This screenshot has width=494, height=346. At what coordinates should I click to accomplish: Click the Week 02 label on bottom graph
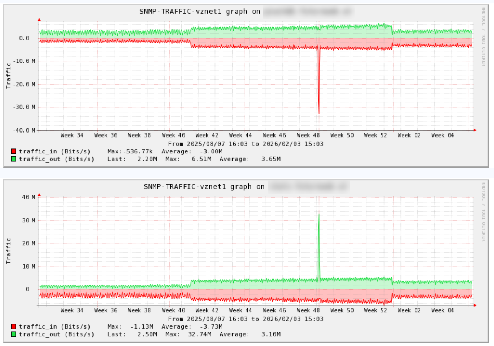409,311
